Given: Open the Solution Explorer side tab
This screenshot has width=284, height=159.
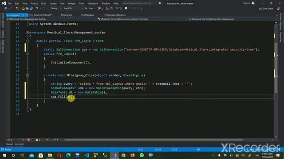Looking at the screenshot, I should point(280,21).
